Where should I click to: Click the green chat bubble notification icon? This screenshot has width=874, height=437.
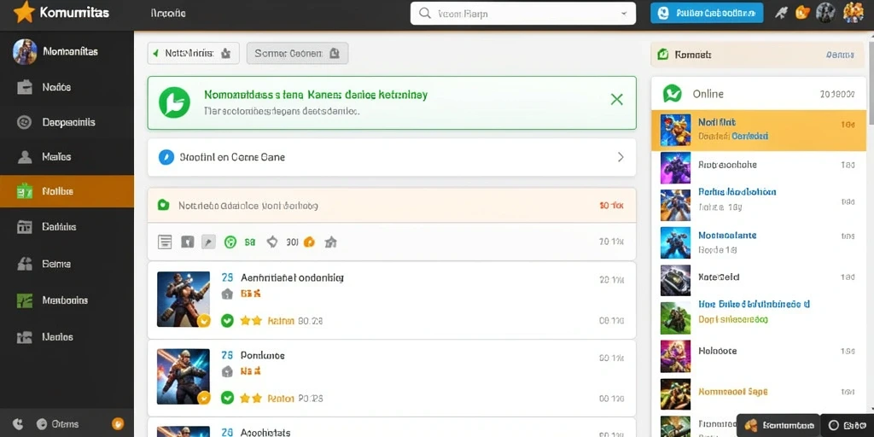(x=174, y=102)
